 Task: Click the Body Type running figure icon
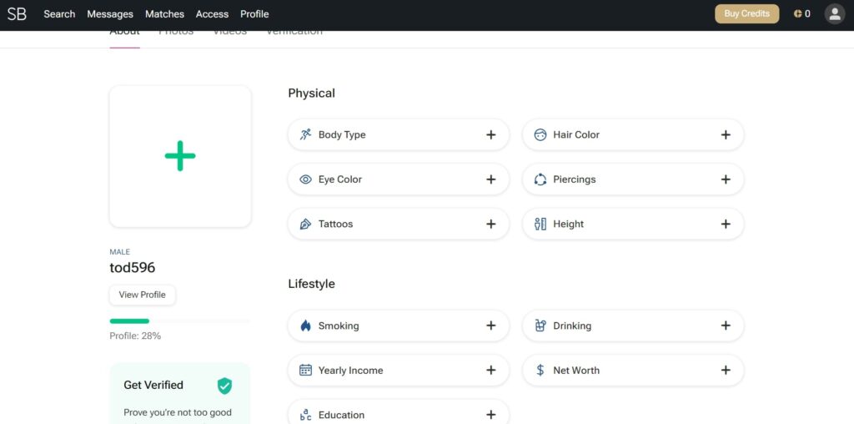click(305, 134)
